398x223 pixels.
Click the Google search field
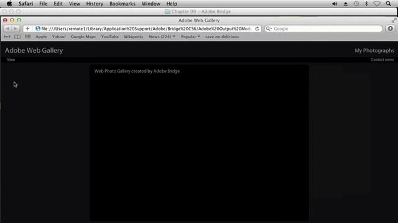(x=323, y=28)
